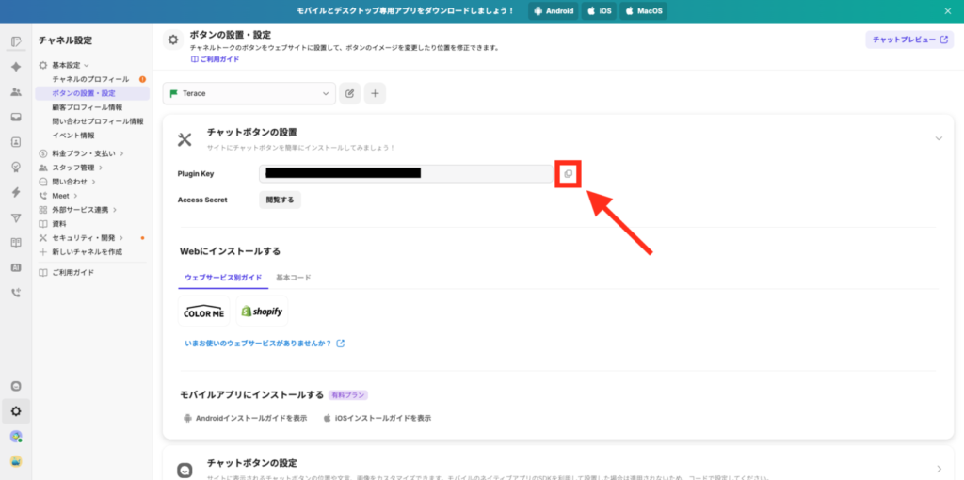Open settings gear icon in left sidebar
964x480 pixels.
click(x=16, y=410)
